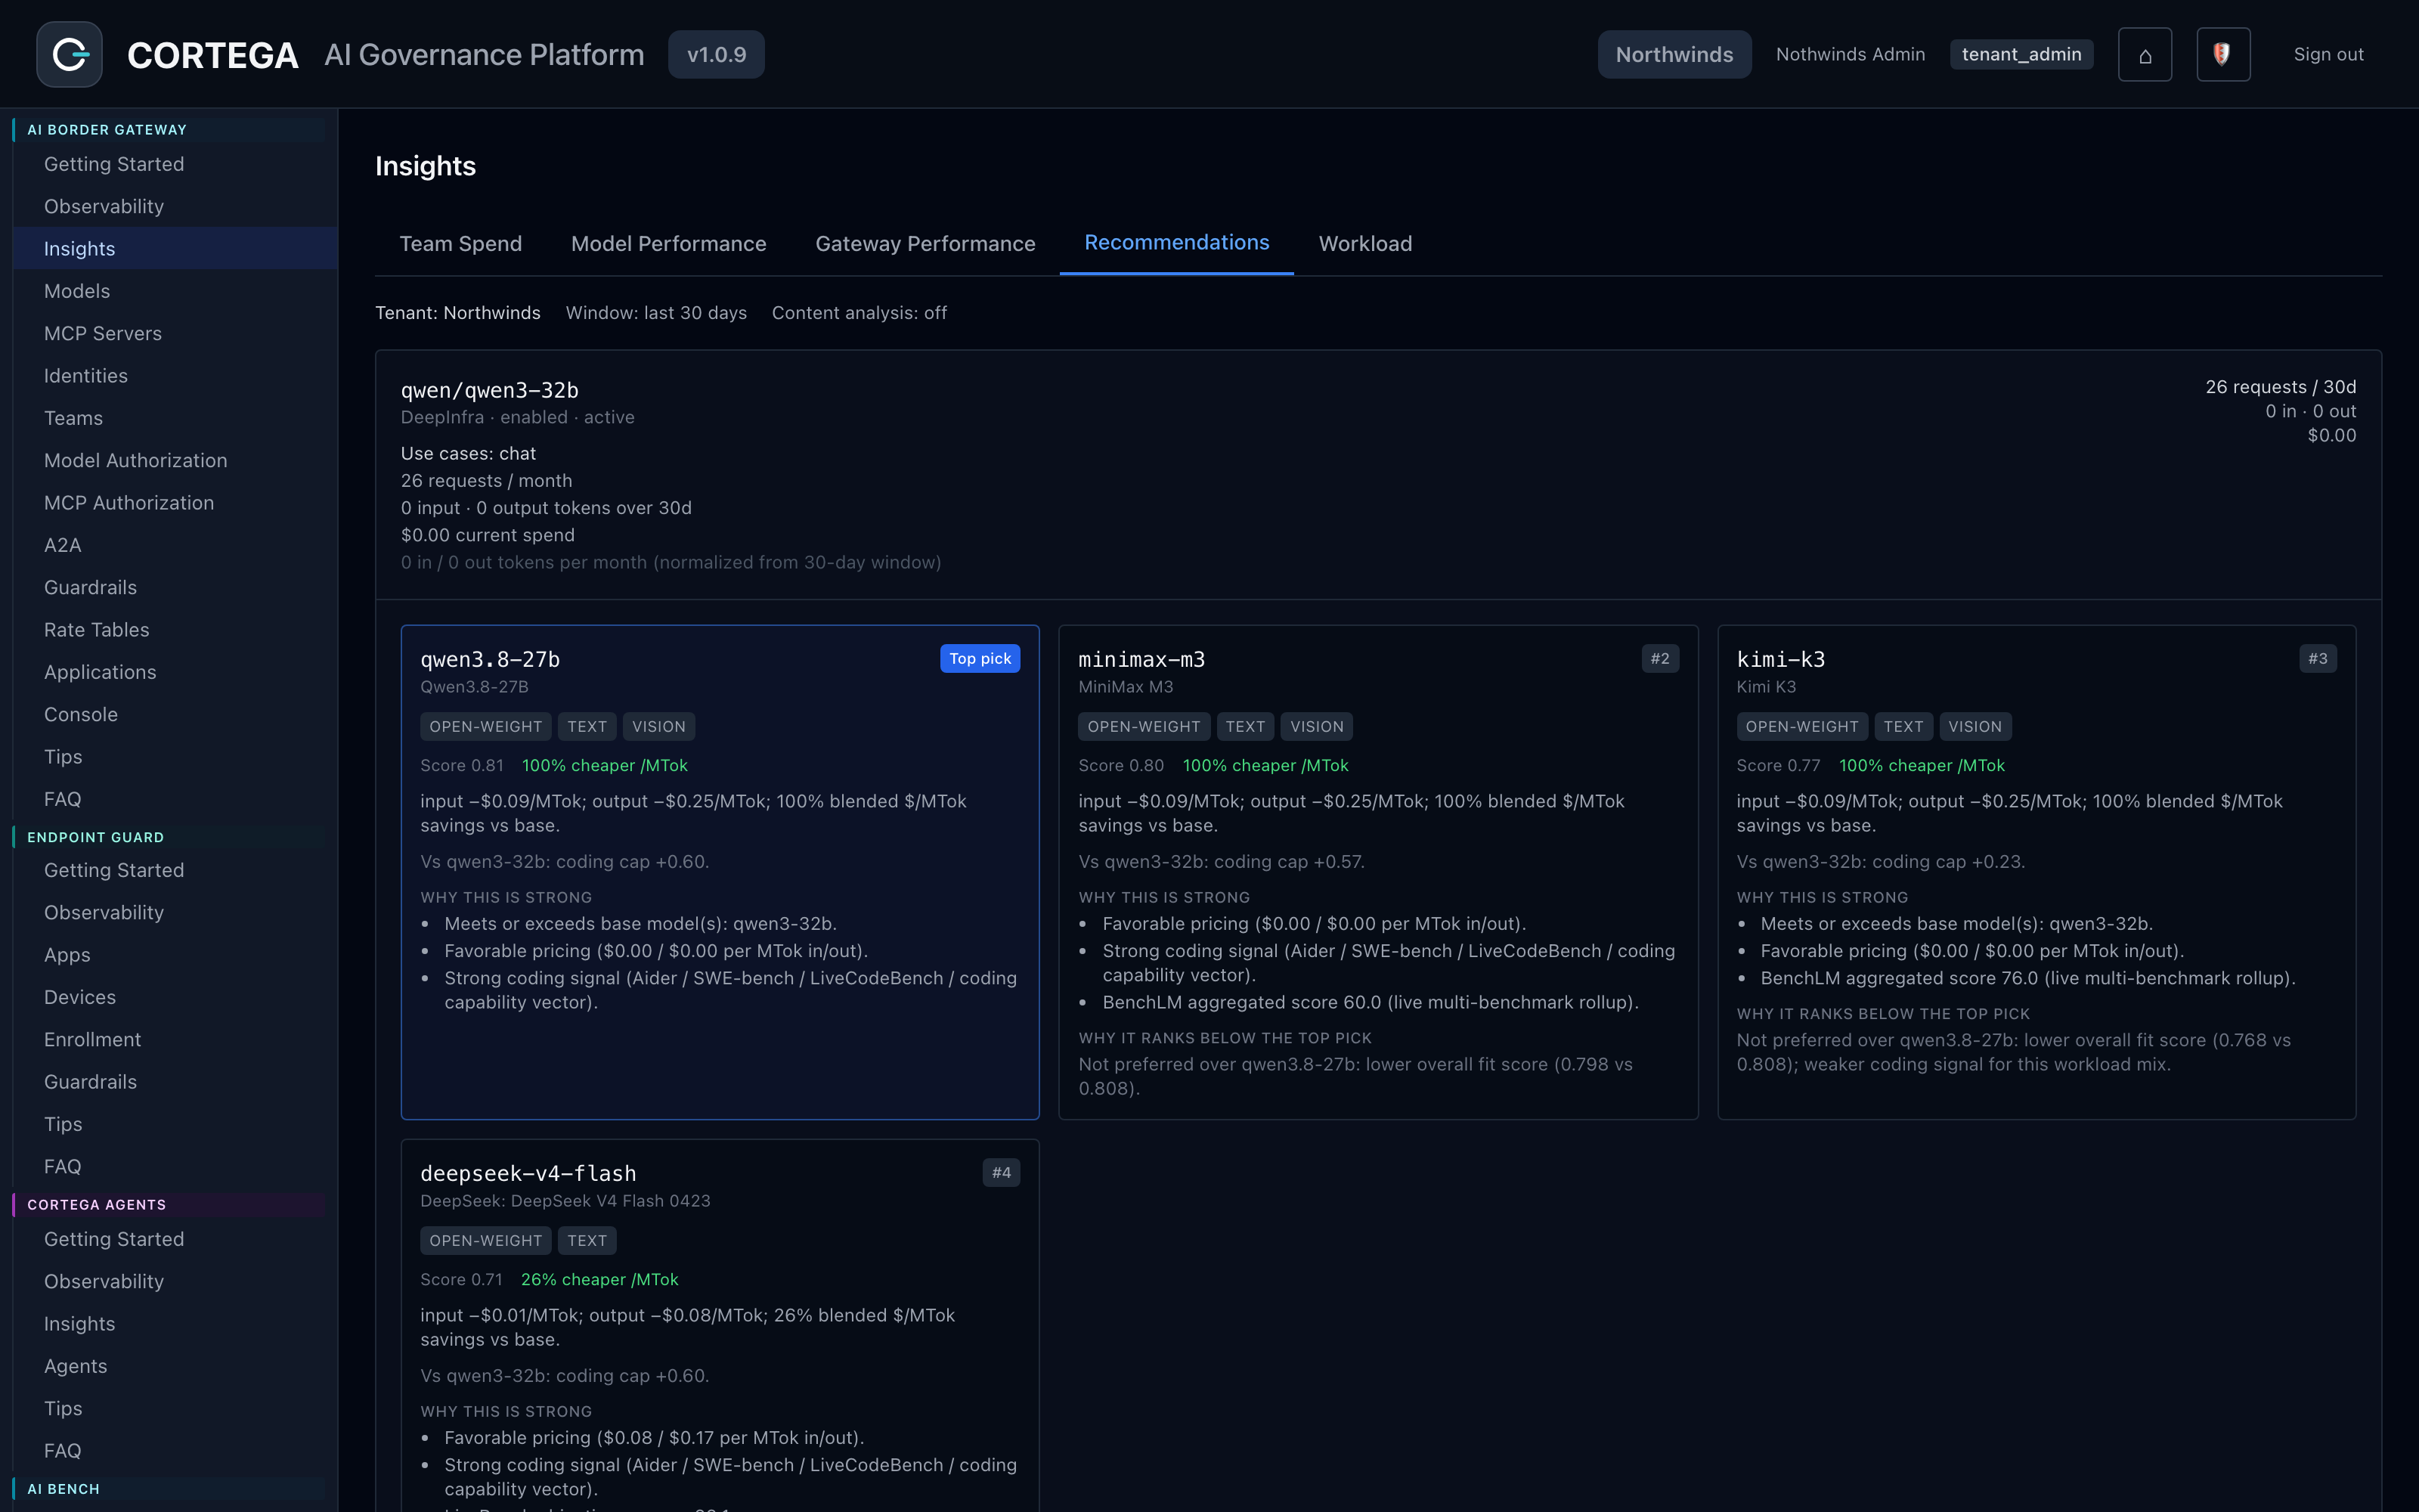Click the #2 rank badge

click(1659, 658)
